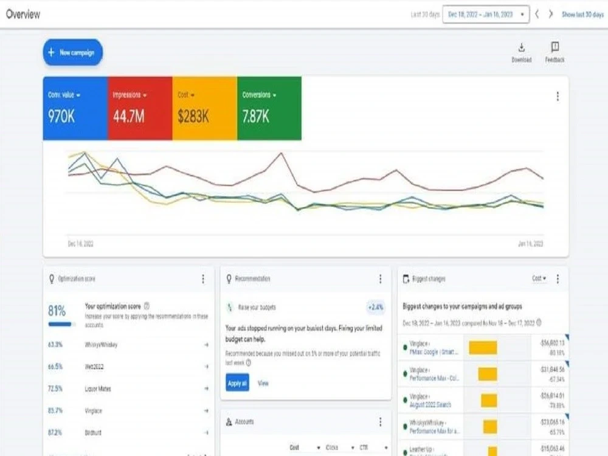
Task: Open the Accounts Cost column dropdown
Action: point(305,447)
